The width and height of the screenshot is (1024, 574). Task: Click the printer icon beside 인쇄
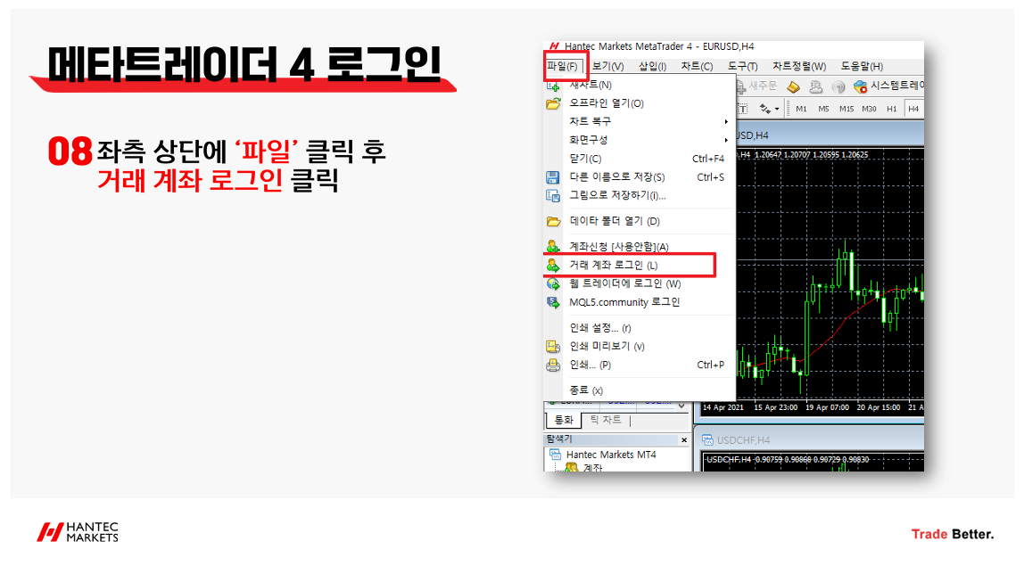tap(552, 365)
